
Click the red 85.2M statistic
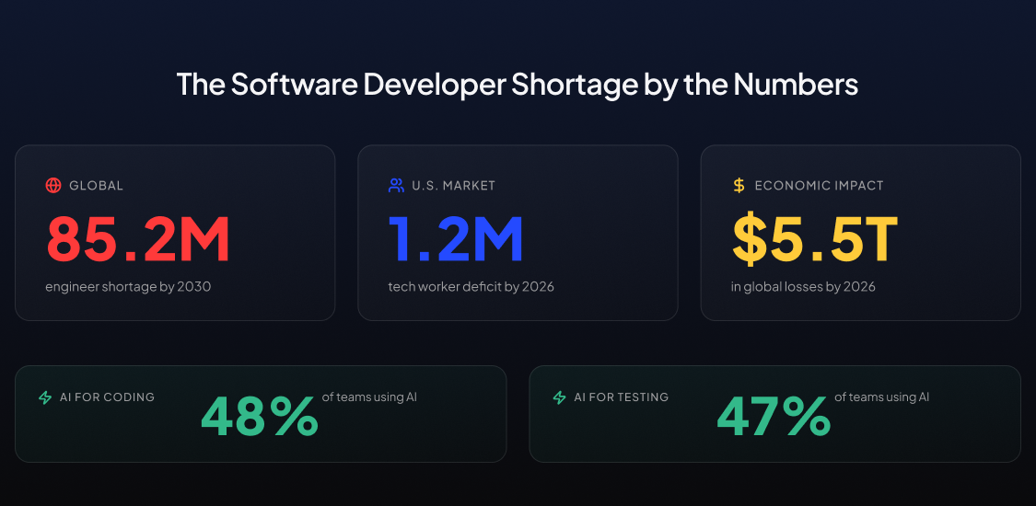tap(138, 238)
